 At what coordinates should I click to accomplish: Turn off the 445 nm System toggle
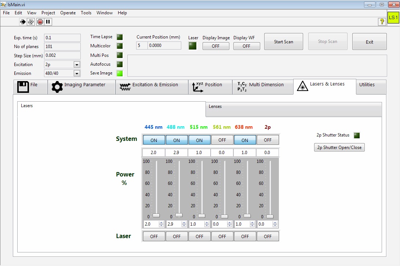[x=154, y=140]
